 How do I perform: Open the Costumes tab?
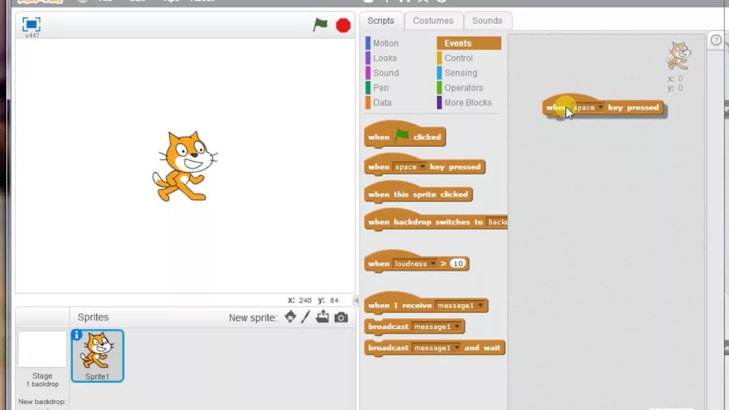point(433,20)
